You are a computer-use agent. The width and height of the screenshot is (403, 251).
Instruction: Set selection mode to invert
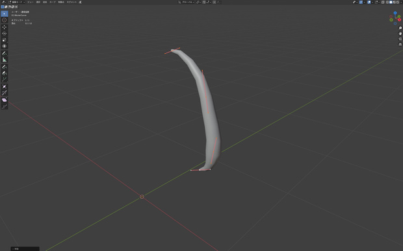coord(12,6)
